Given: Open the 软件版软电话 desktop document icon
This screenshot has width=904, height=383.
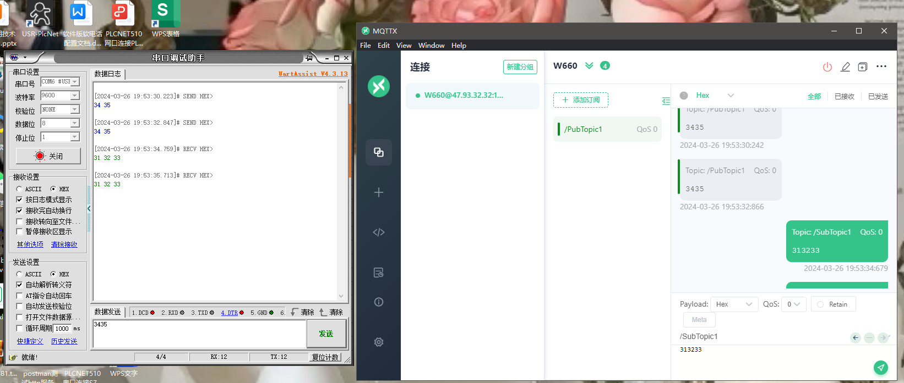Looking at the screenshot, I should [82, 24].
